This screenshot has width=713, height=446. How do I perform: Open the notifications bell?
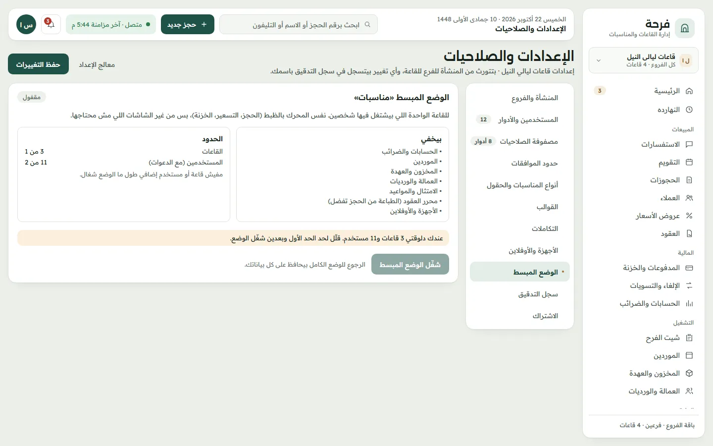click(x=51, y=24)
